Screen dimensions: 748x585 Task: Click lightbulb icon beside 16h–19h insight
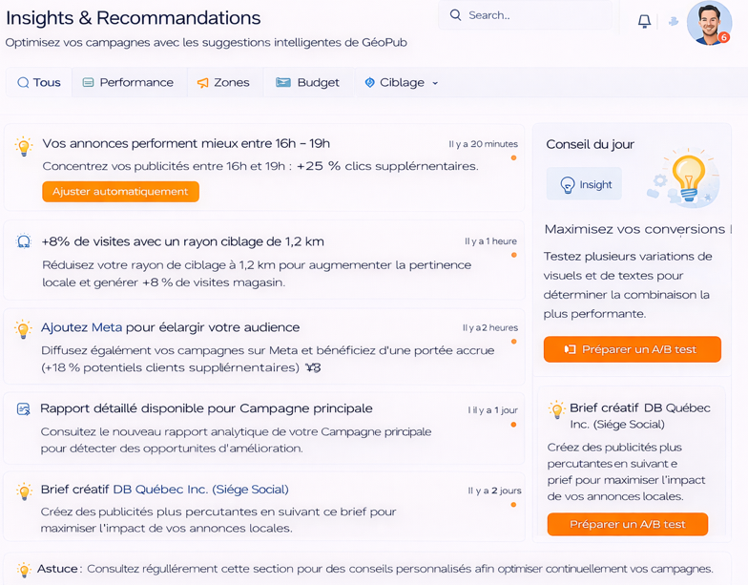point(24,146)
